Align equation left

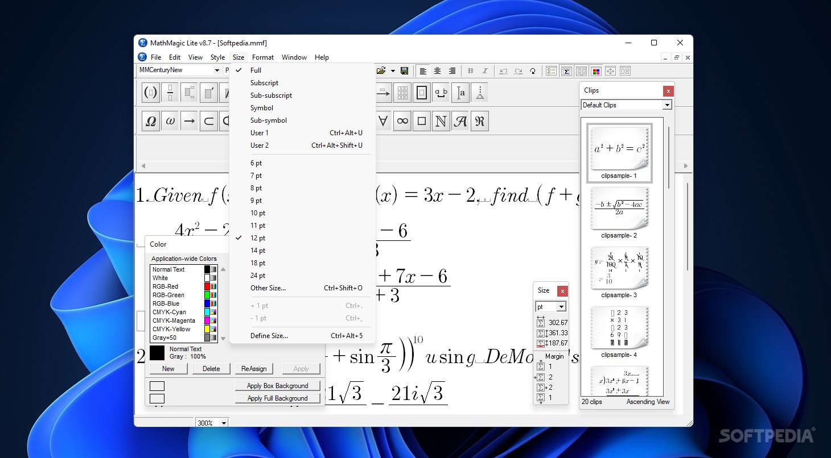pyautogui.click(x=423, y=71)
